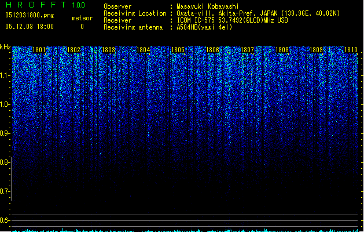This screenshot has height=232, width=364.
Task: Click the Receiving antenna label
Action: point(133,27)
